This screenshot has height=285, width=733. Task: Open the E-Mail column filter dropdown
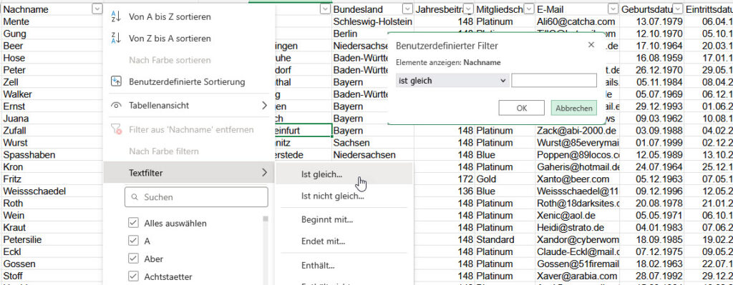coord(613,9)
